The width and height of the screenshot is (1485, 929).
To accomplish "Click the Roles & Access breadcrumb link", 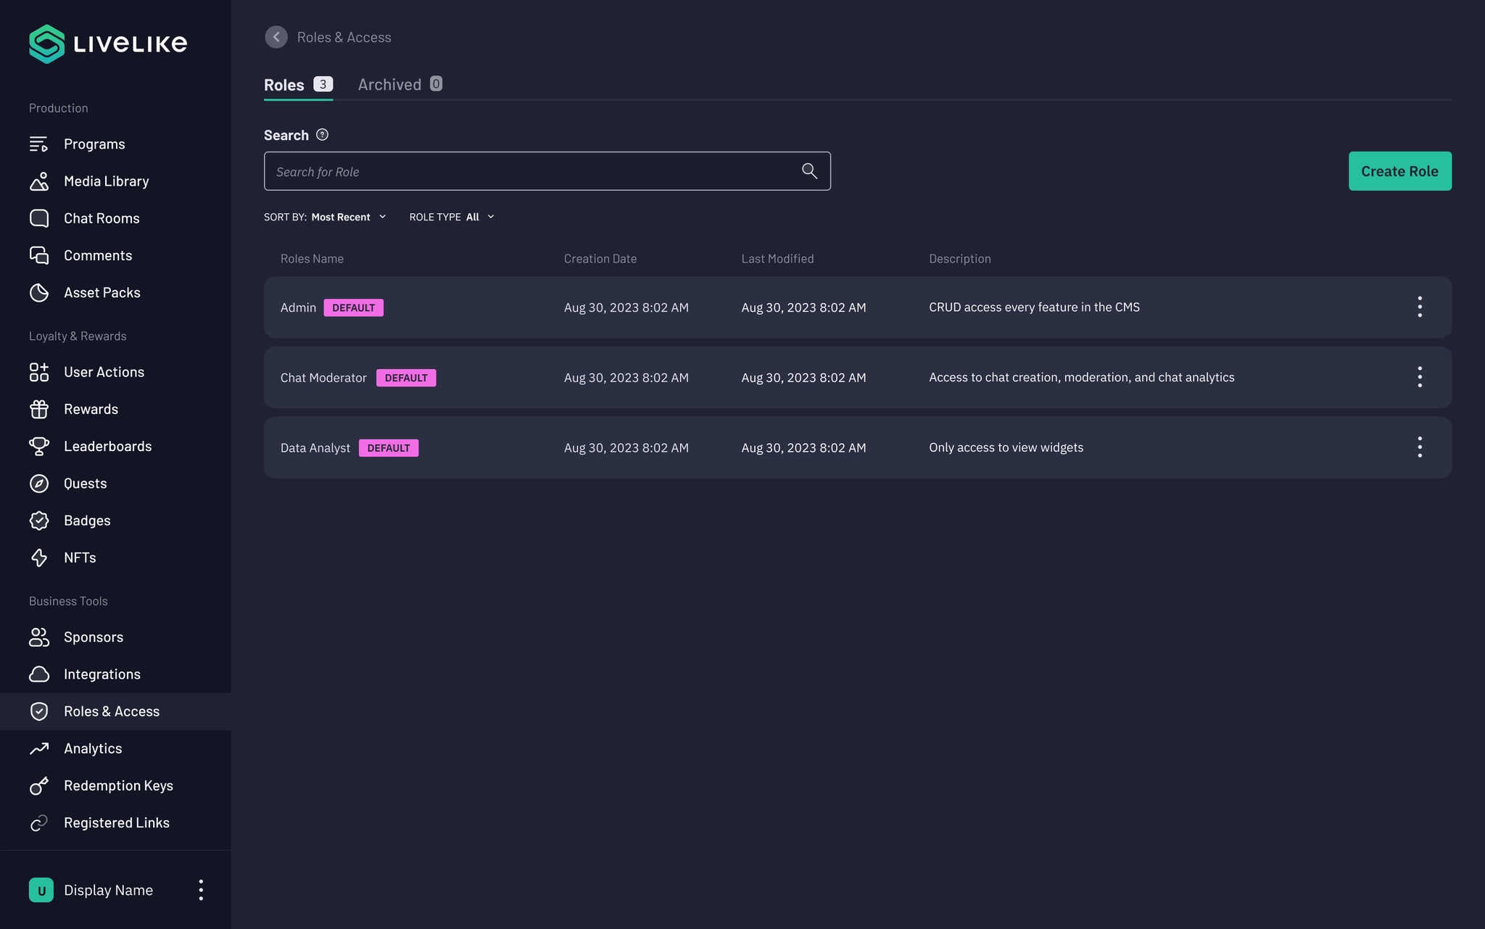I will (344, 37).
